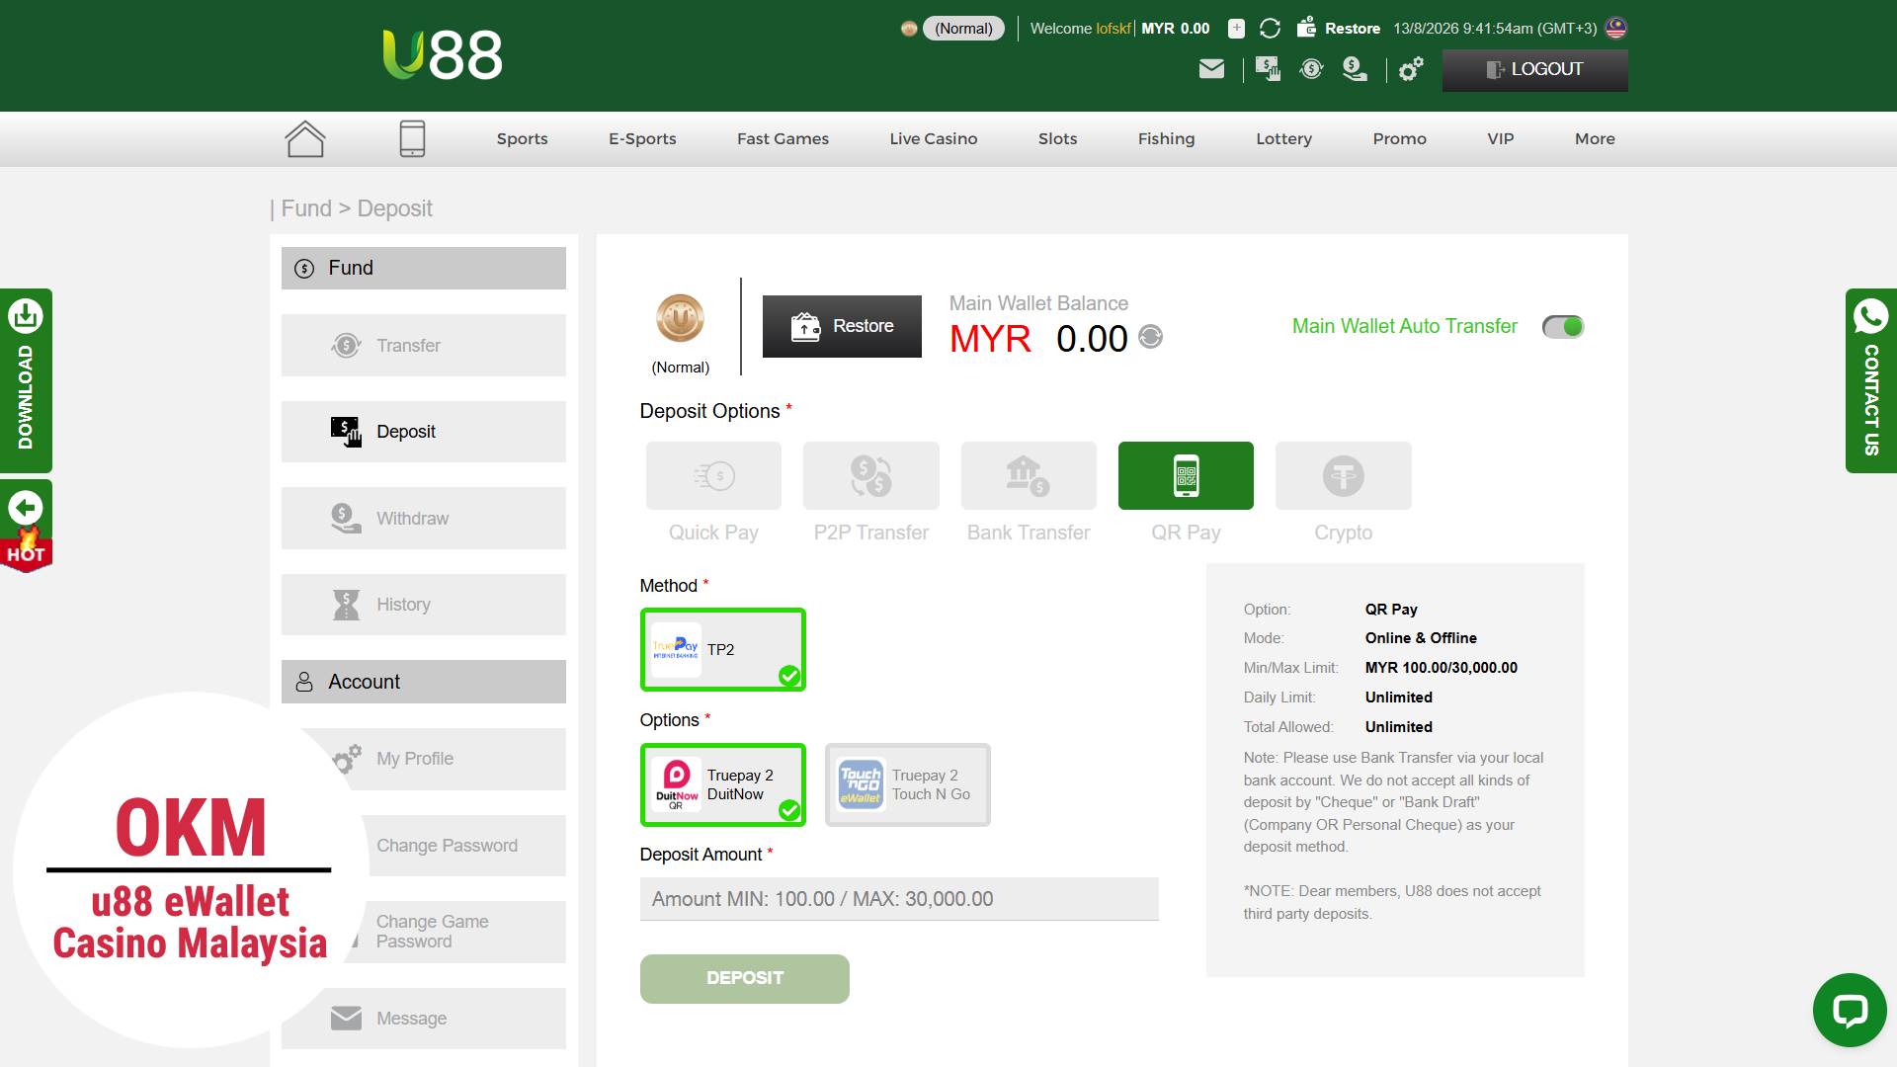Click the dark Restore button near balance
Image resolution: width=1897 pixels, height=1067 pixels.
pos(842,326)
